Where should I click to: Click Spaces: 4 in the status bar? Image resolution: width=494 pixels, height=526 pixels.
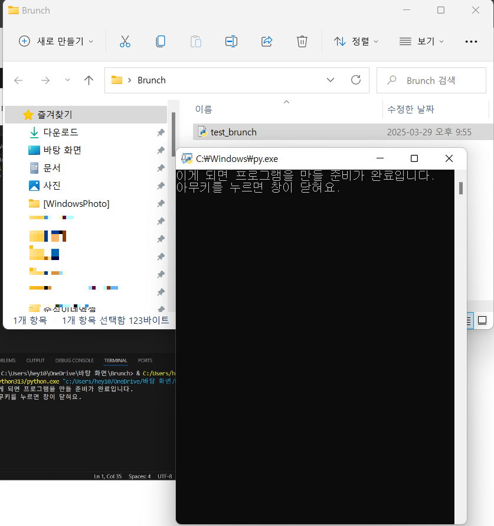point(140,476)
